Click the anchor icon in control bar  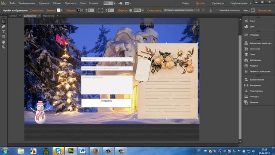click(x=211, y=10)
